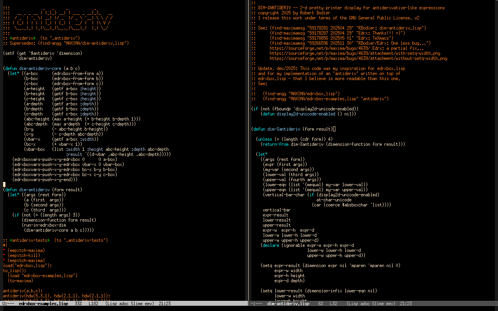Image resolution: width=498 pixels, height=311 pixels.
Task: Click the vertical divider between the two windows
Action: 248,155
